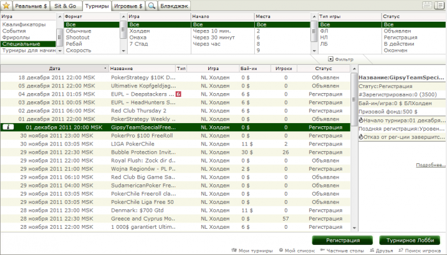Filter status by Объявлен
This screenshot has width=447, height=255.
[x=397, y=31]
